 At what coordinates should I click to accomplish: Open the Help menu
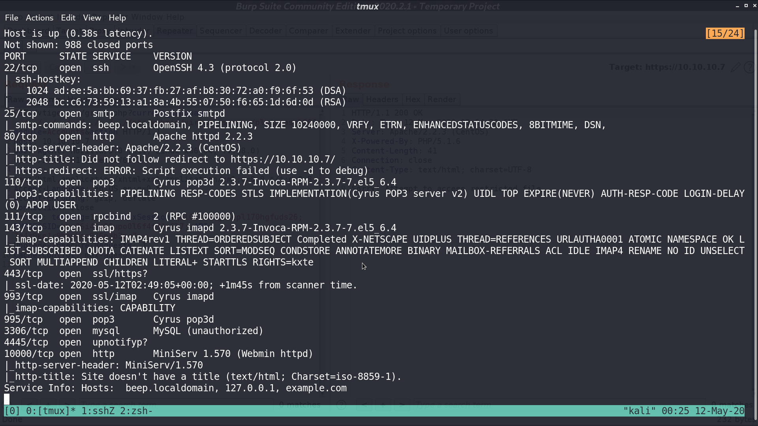[x=117, y=18]
